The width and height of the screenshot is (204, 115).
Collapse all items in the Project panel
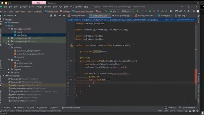click(55, 16)
